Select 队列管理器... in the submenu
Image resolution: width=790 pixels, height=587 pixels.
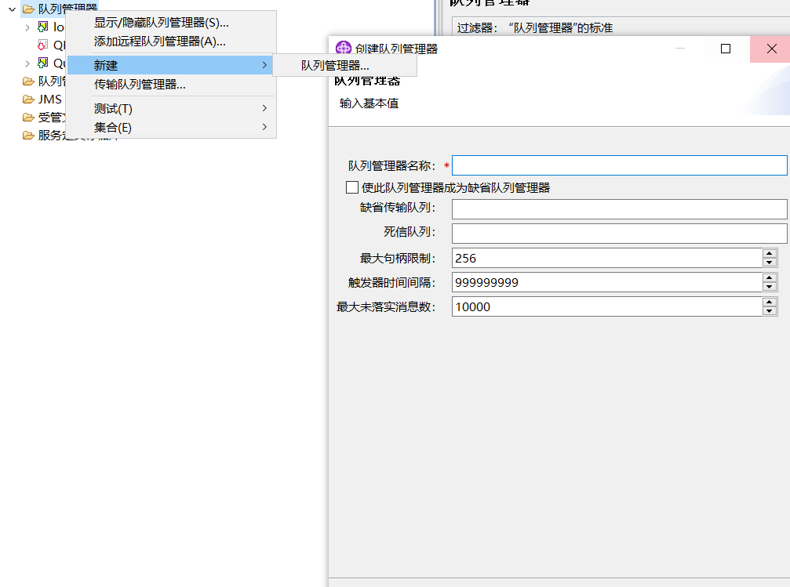tap(344, 66)
